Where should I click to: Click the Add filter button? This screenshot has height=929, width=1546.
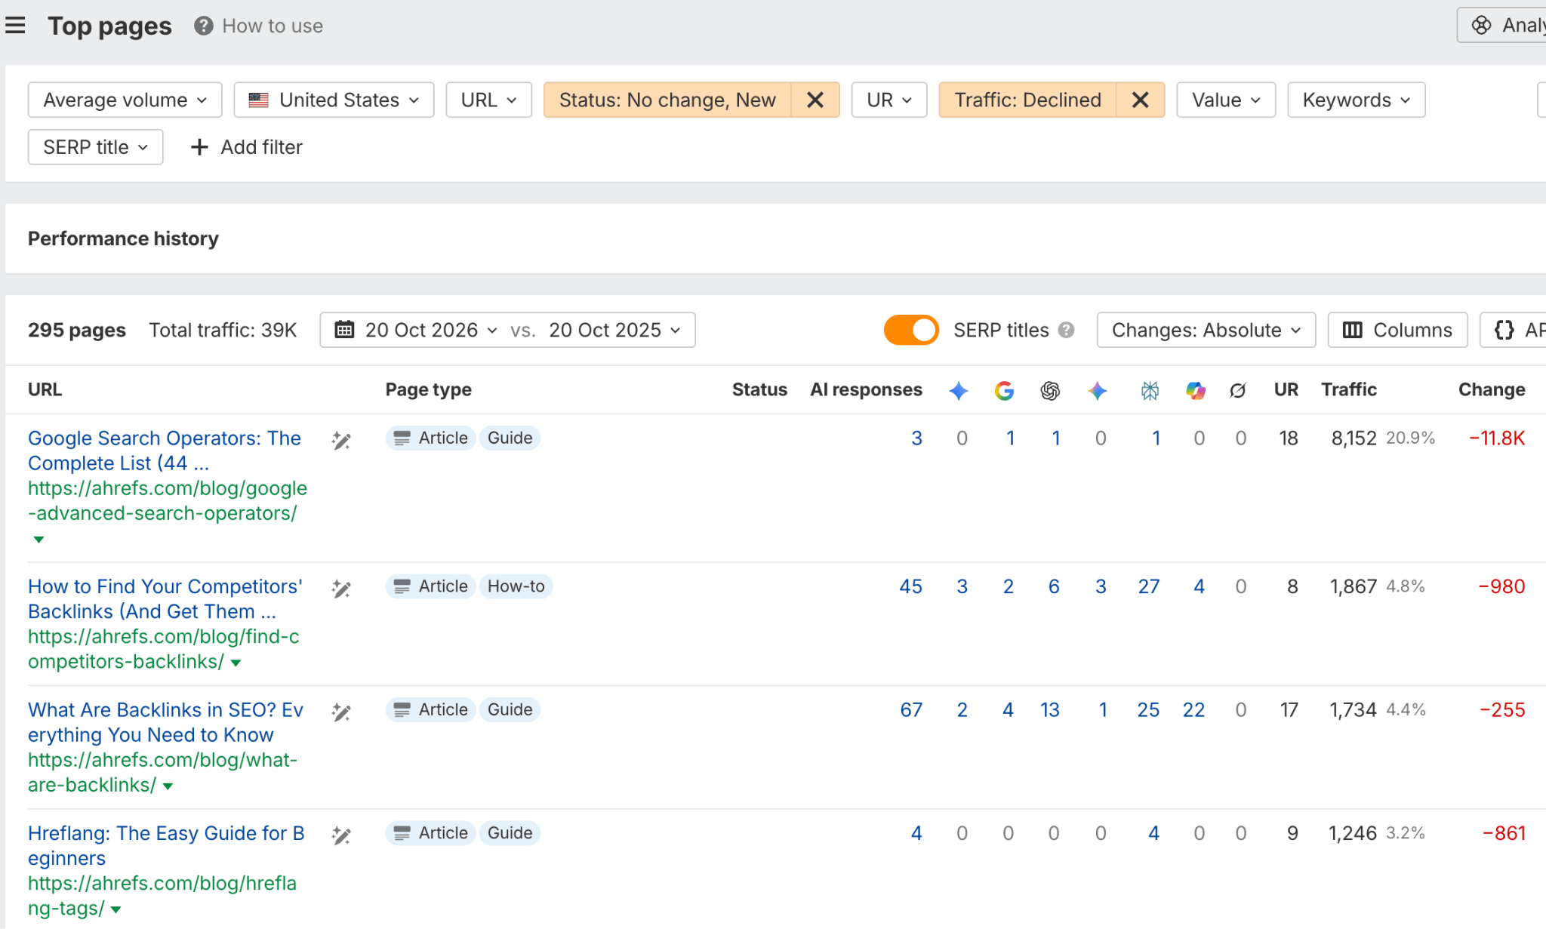click(247, 147)
